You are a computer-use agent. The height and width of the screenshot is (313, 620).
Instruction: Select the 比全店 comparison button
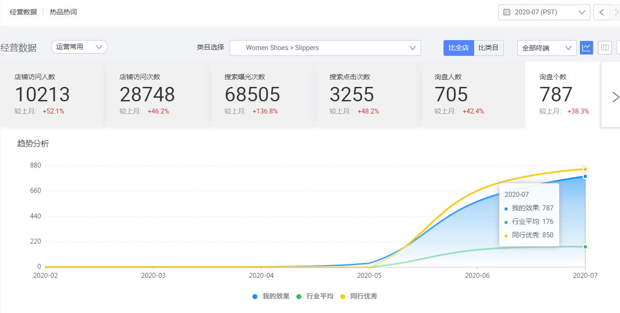[x=458, y=48]
